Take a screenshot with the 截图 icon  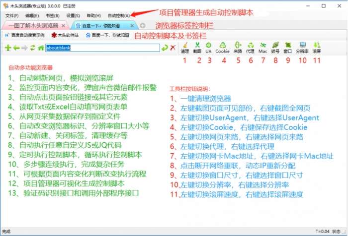[197, 48]
